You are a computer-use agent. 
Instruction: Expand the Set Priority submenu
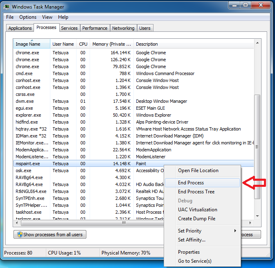(x=202, y=231)
